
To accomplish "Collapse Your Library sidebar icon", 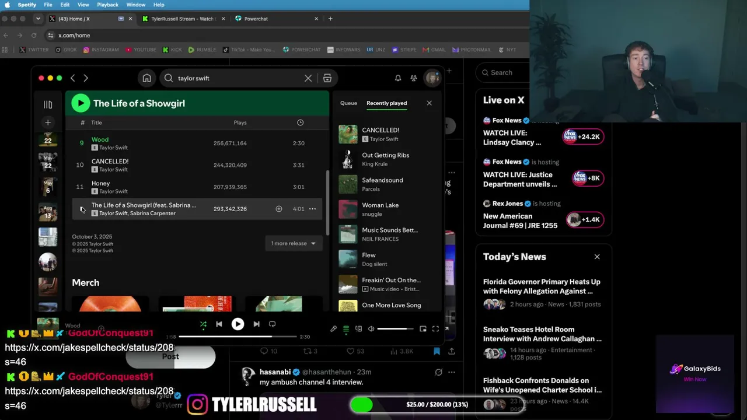I will point(48,104).
